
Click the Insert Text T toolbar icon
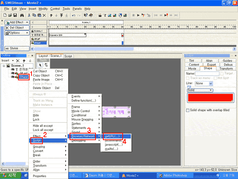(x=105, y=15)
